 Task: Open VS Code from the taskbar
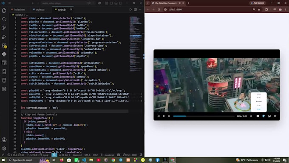tap(84, 160)
